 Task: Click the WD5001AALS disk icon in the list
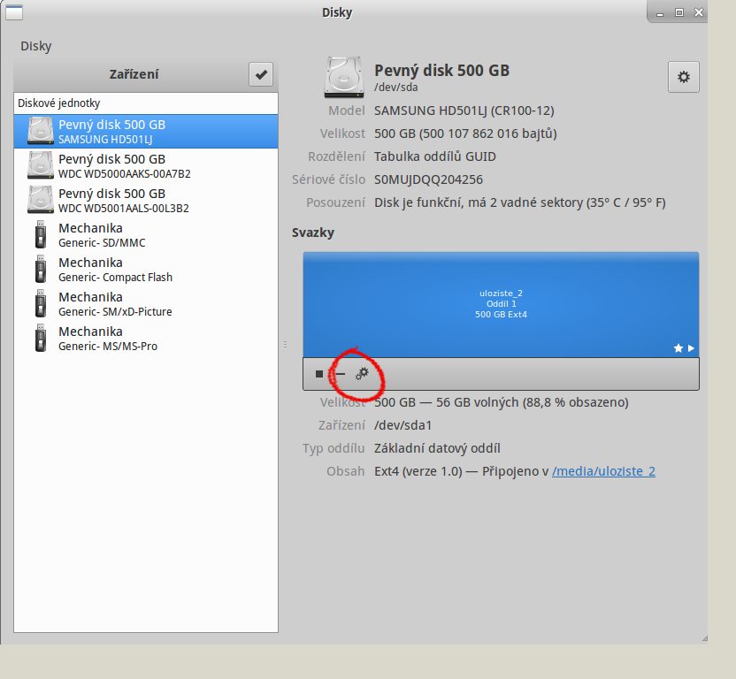pyautogui.click(x=41, y=200)
